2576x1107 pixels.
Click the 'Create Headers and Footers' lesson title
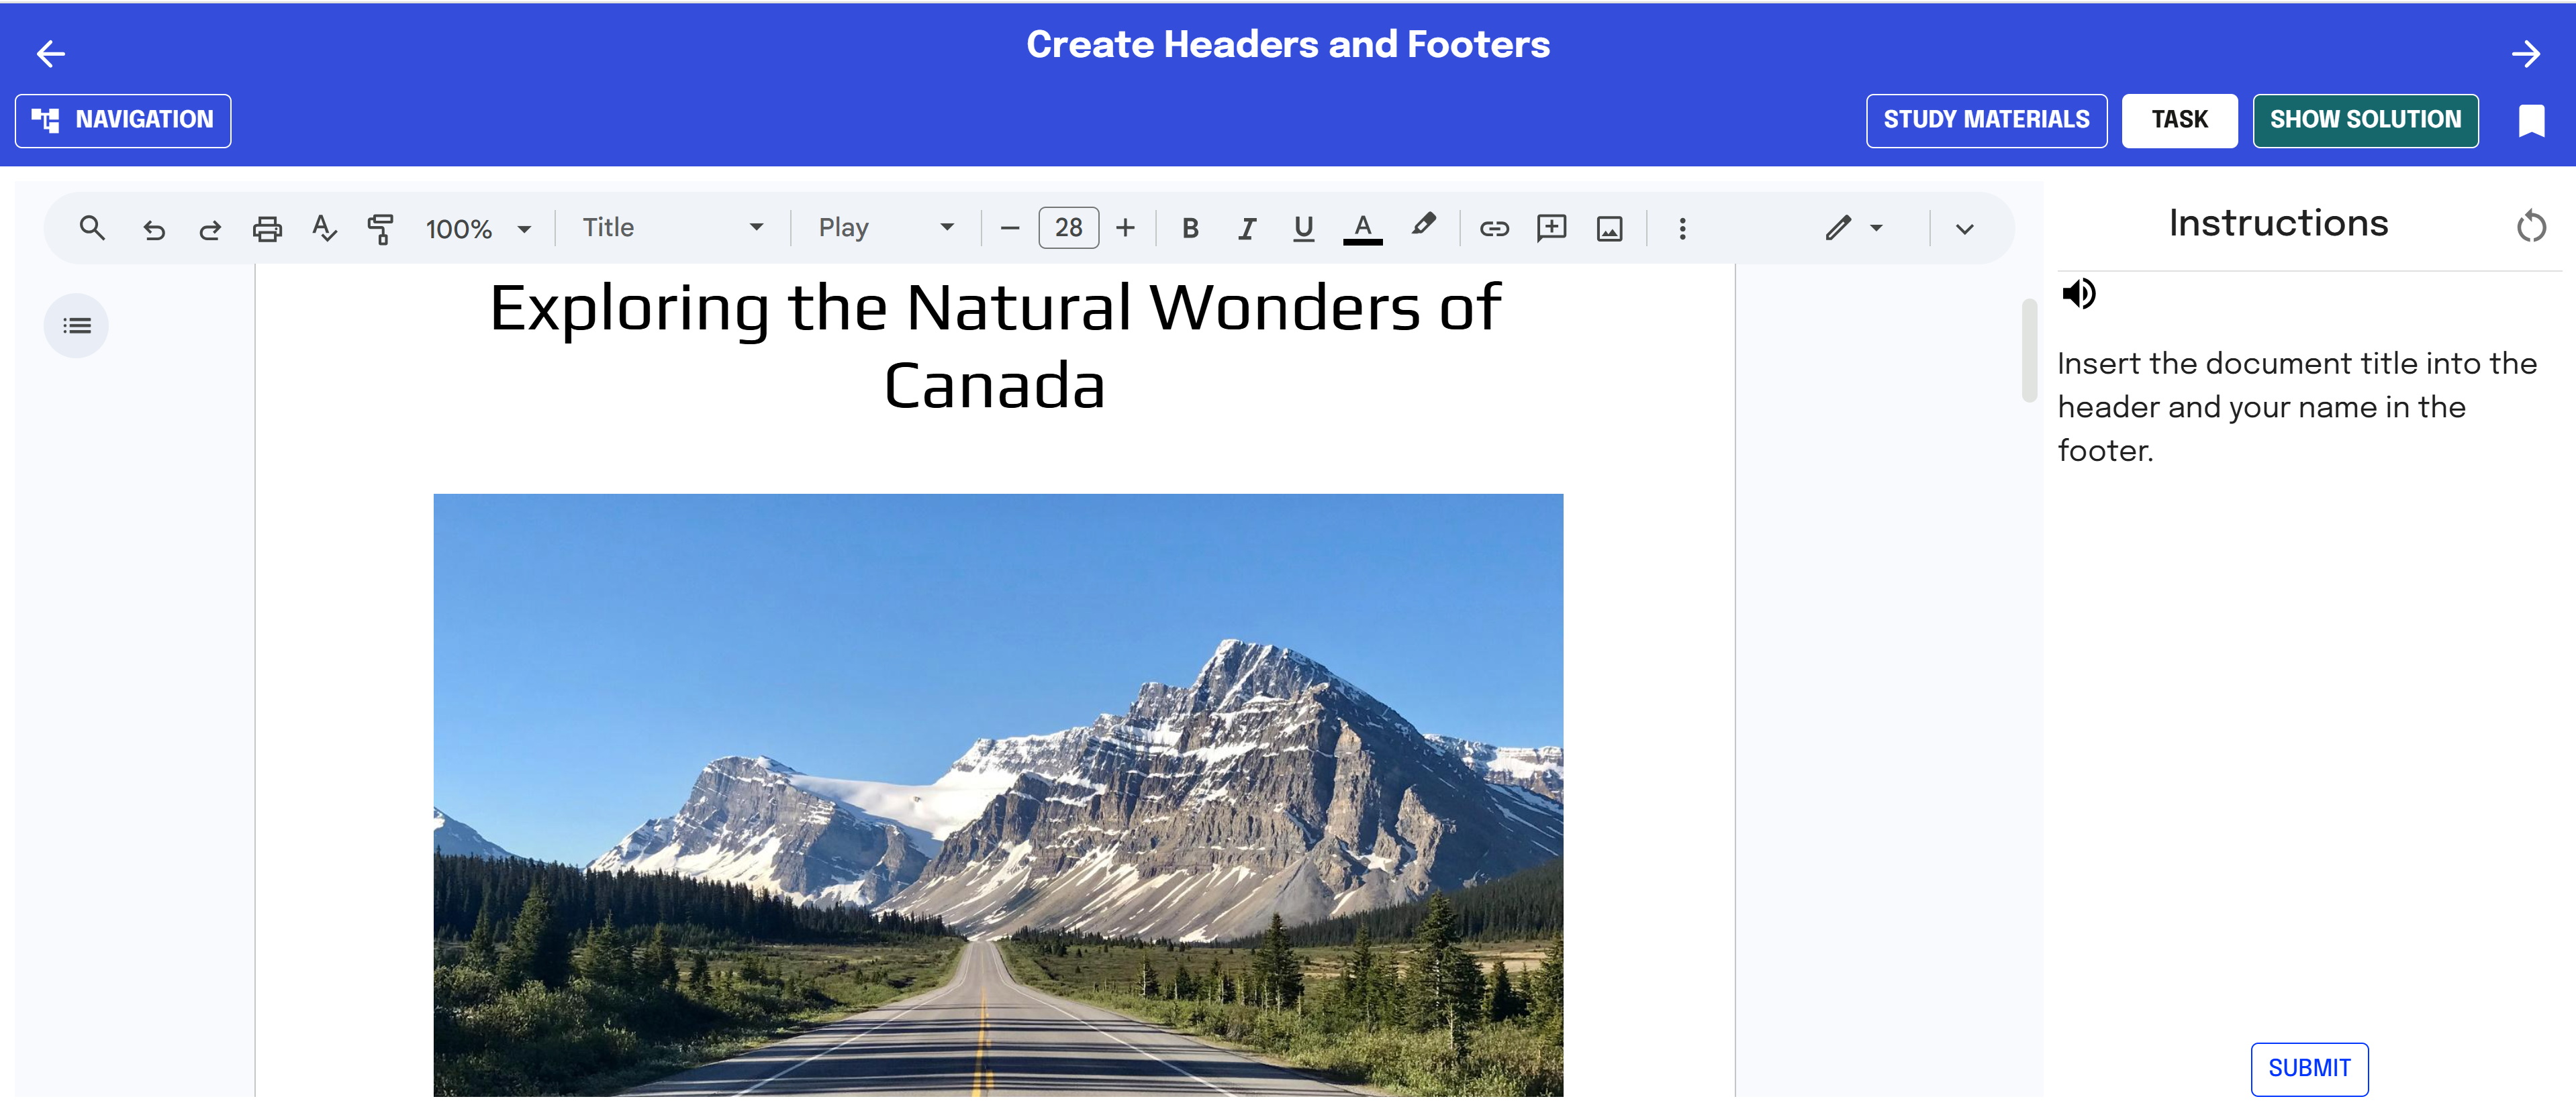[1288, 45]
